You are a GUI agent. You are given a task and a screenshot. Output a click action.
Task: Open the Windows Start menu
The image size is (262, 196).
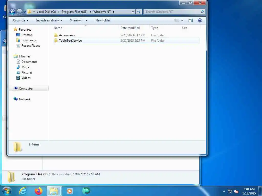(x=7, y=191)
